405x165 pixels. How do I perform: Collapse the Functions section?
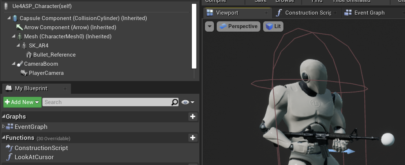coord(4,138)
